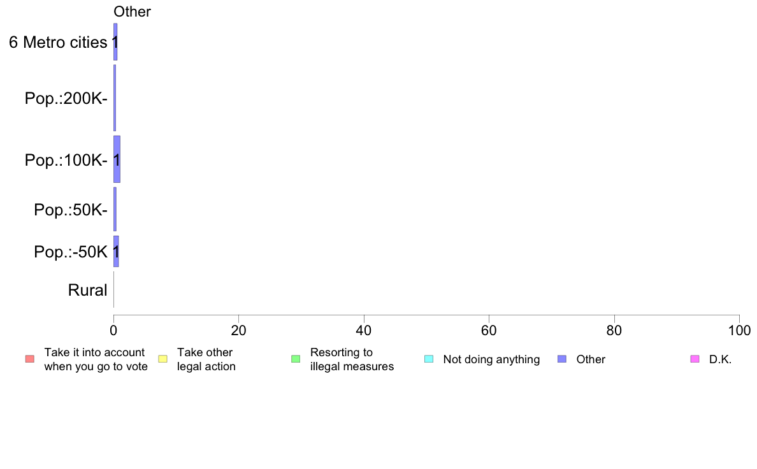Click the 'D.K.' legend text

tap(720, 359)
